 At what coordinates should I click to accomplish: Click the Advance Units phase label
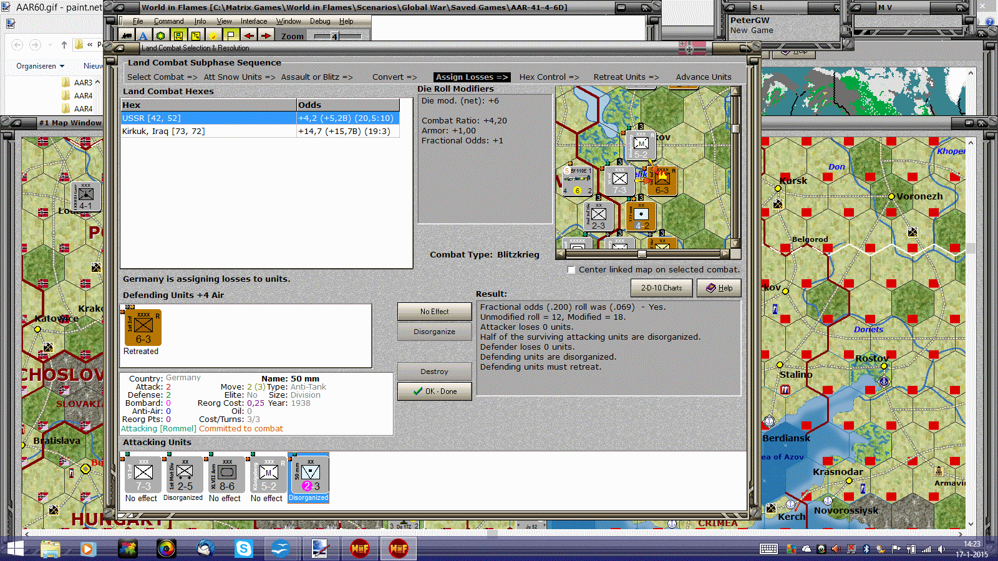[x=703, y=77]
